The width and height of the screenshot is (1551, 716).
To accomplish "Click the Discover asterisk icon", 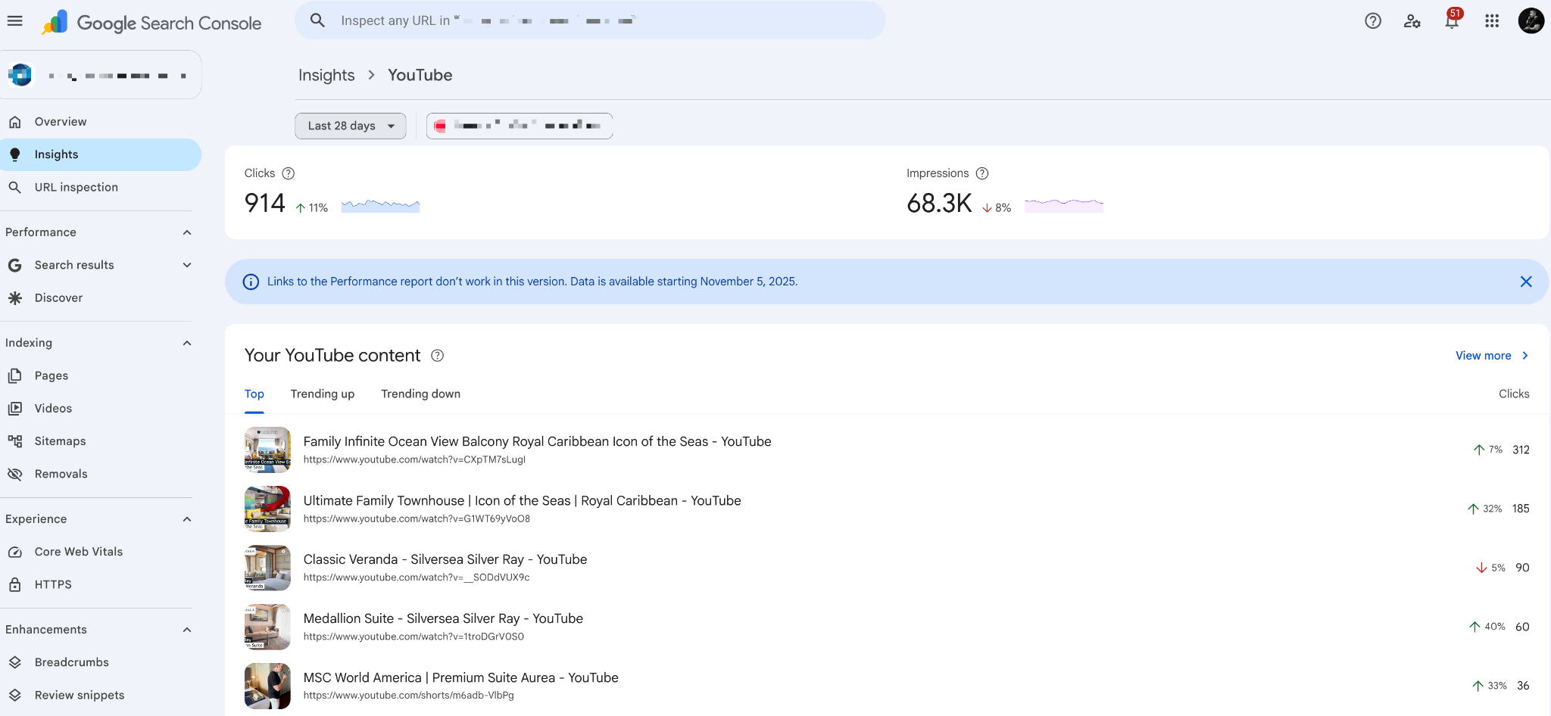I will (15, 298).
